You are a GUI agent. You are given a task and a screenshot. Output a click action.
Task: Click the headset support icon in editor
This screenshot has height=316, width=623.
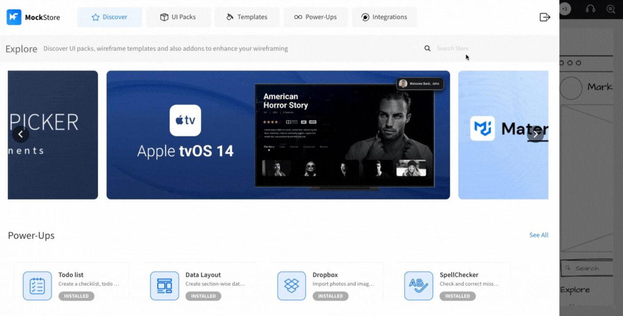pyautogui.click(x=590, y=9)
